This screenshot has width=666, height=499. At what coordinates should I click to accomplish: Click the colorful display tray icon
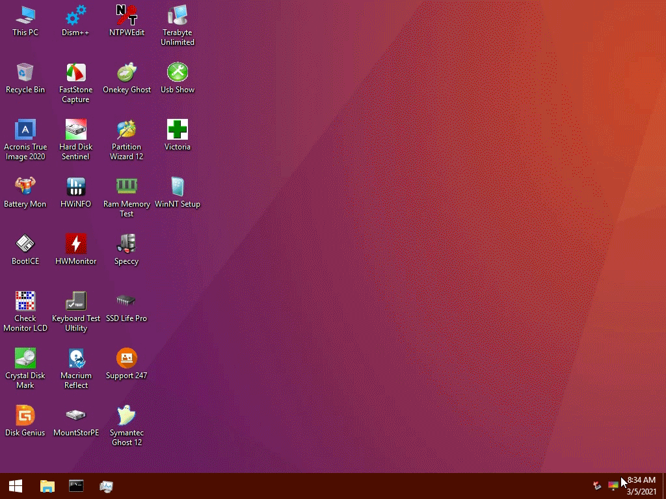pos(613,485)
